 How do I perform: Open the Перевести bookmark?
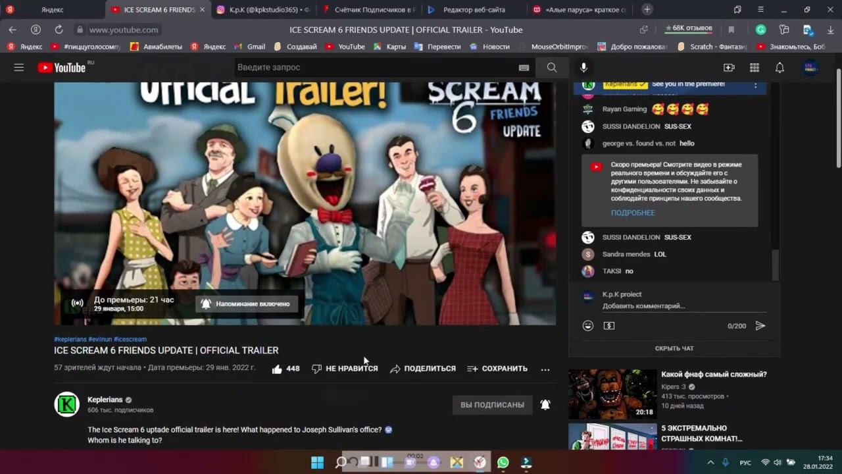tap(438, 47)
